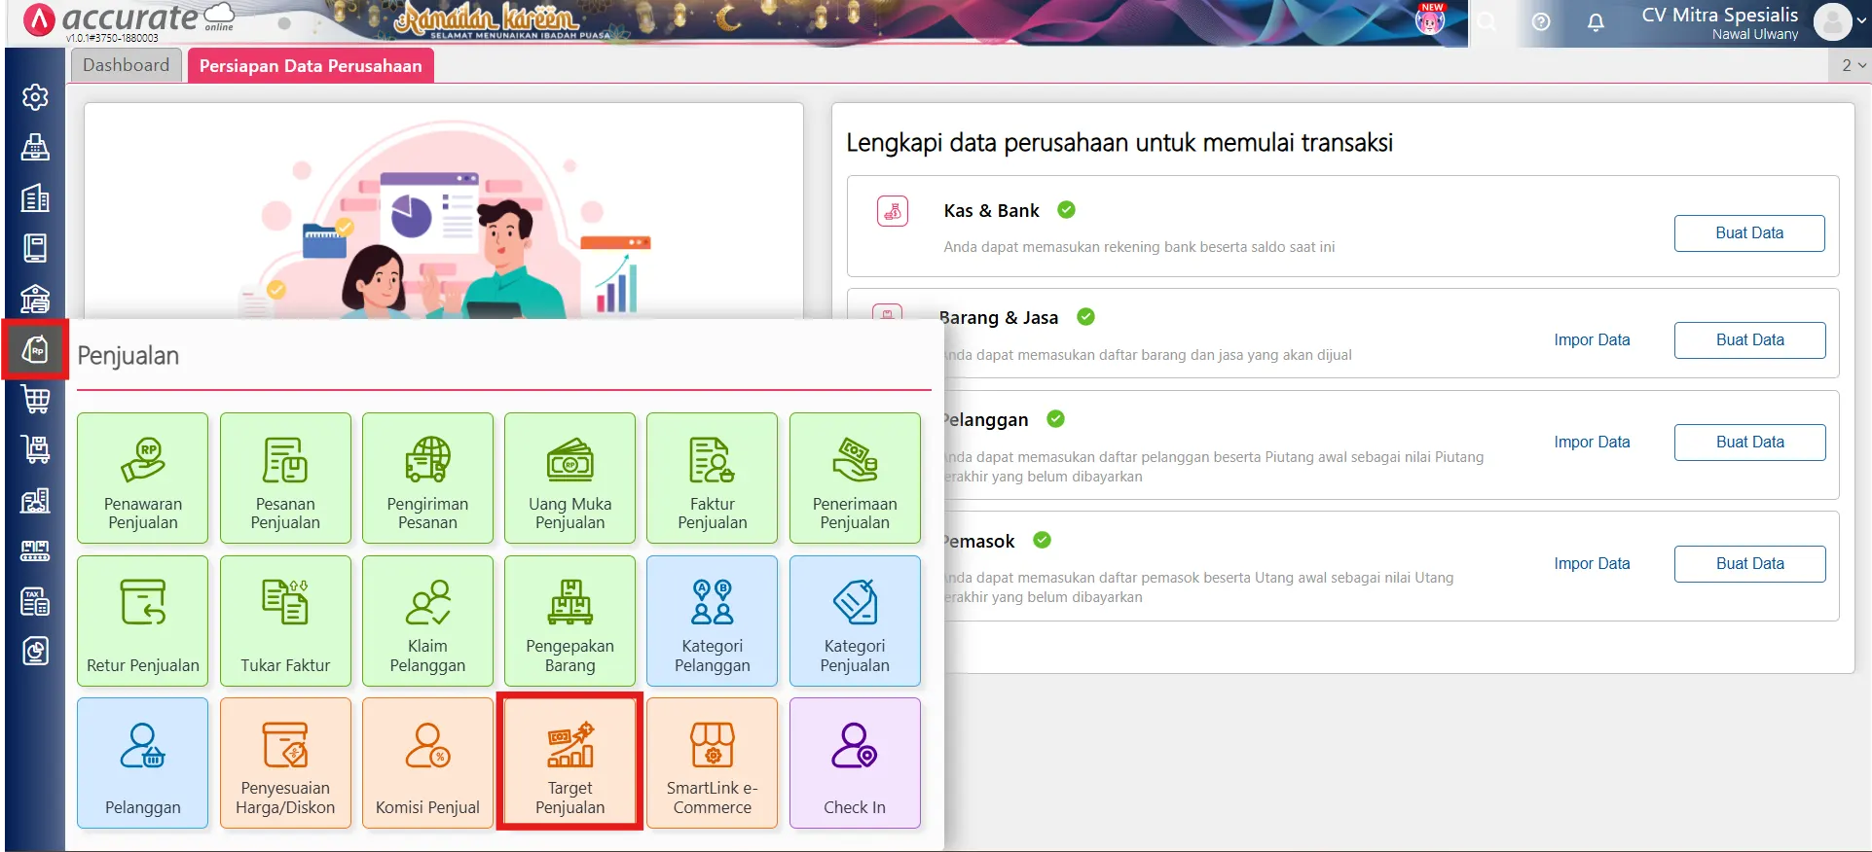This screenshot has width=1872, height=852.
Task: Open the Target Penjualan module
Action: [x=569, y=762]
